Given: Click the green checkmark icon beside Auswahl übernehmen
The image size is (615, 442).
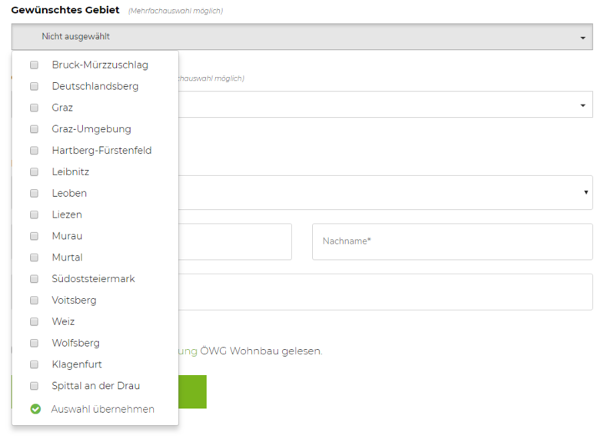Looking at the screenshot, I should pos(35,409).
